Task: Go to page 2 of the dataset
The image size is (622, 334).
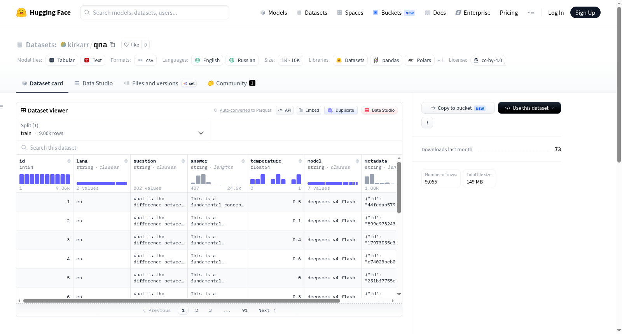Action: coord(197,310)
